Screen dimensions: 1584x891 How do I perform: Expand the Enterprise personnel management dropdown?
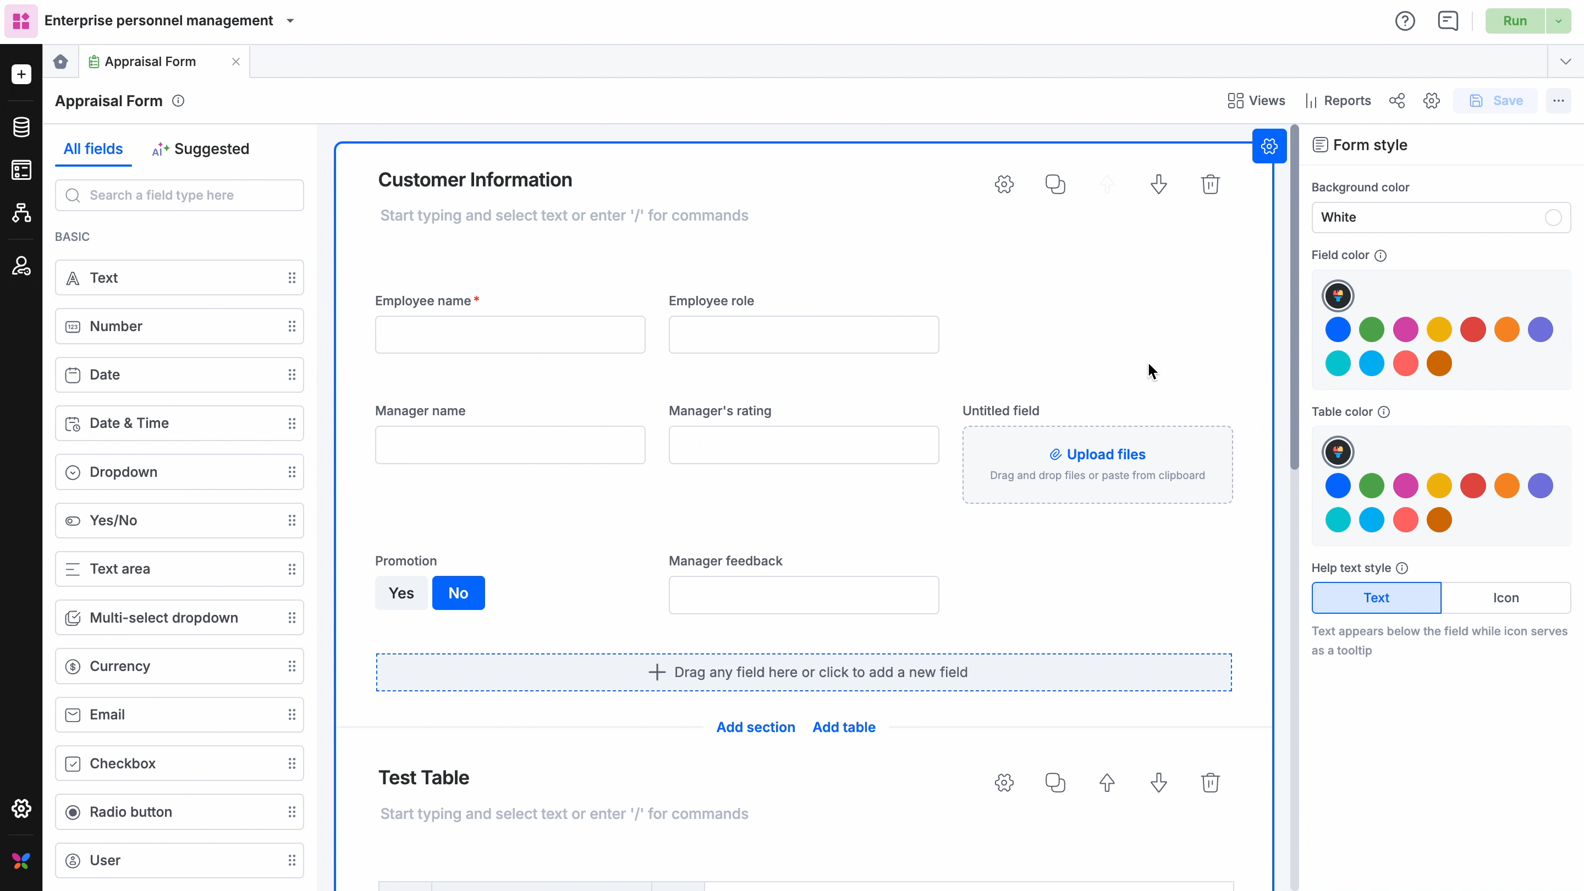click(290, 21)
